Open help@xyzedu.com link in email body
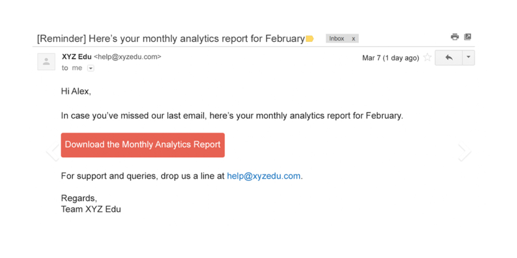The height and width of the screenshot is (258, 517). [264, 176]
